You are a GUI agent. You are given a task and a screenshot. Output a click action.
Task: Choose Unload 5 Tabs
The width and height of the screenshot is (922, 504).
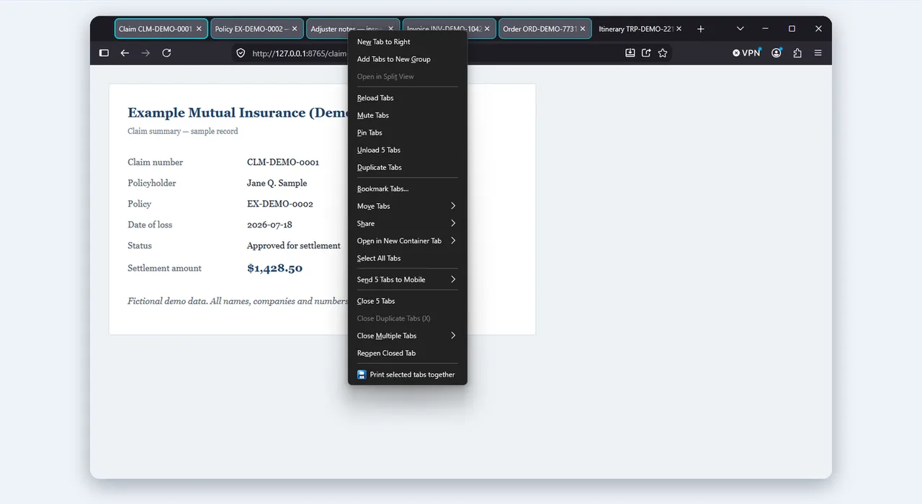pos(408,150)
